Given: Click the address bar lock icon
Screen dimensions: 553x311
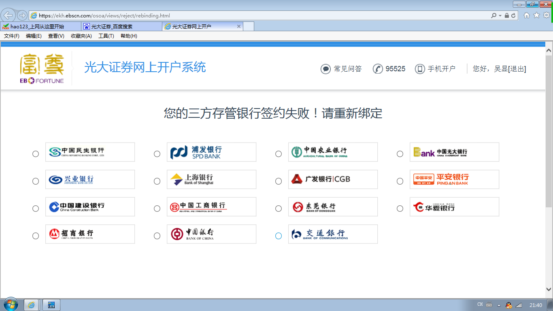Looking at the screenshot, I should [507, 15].
